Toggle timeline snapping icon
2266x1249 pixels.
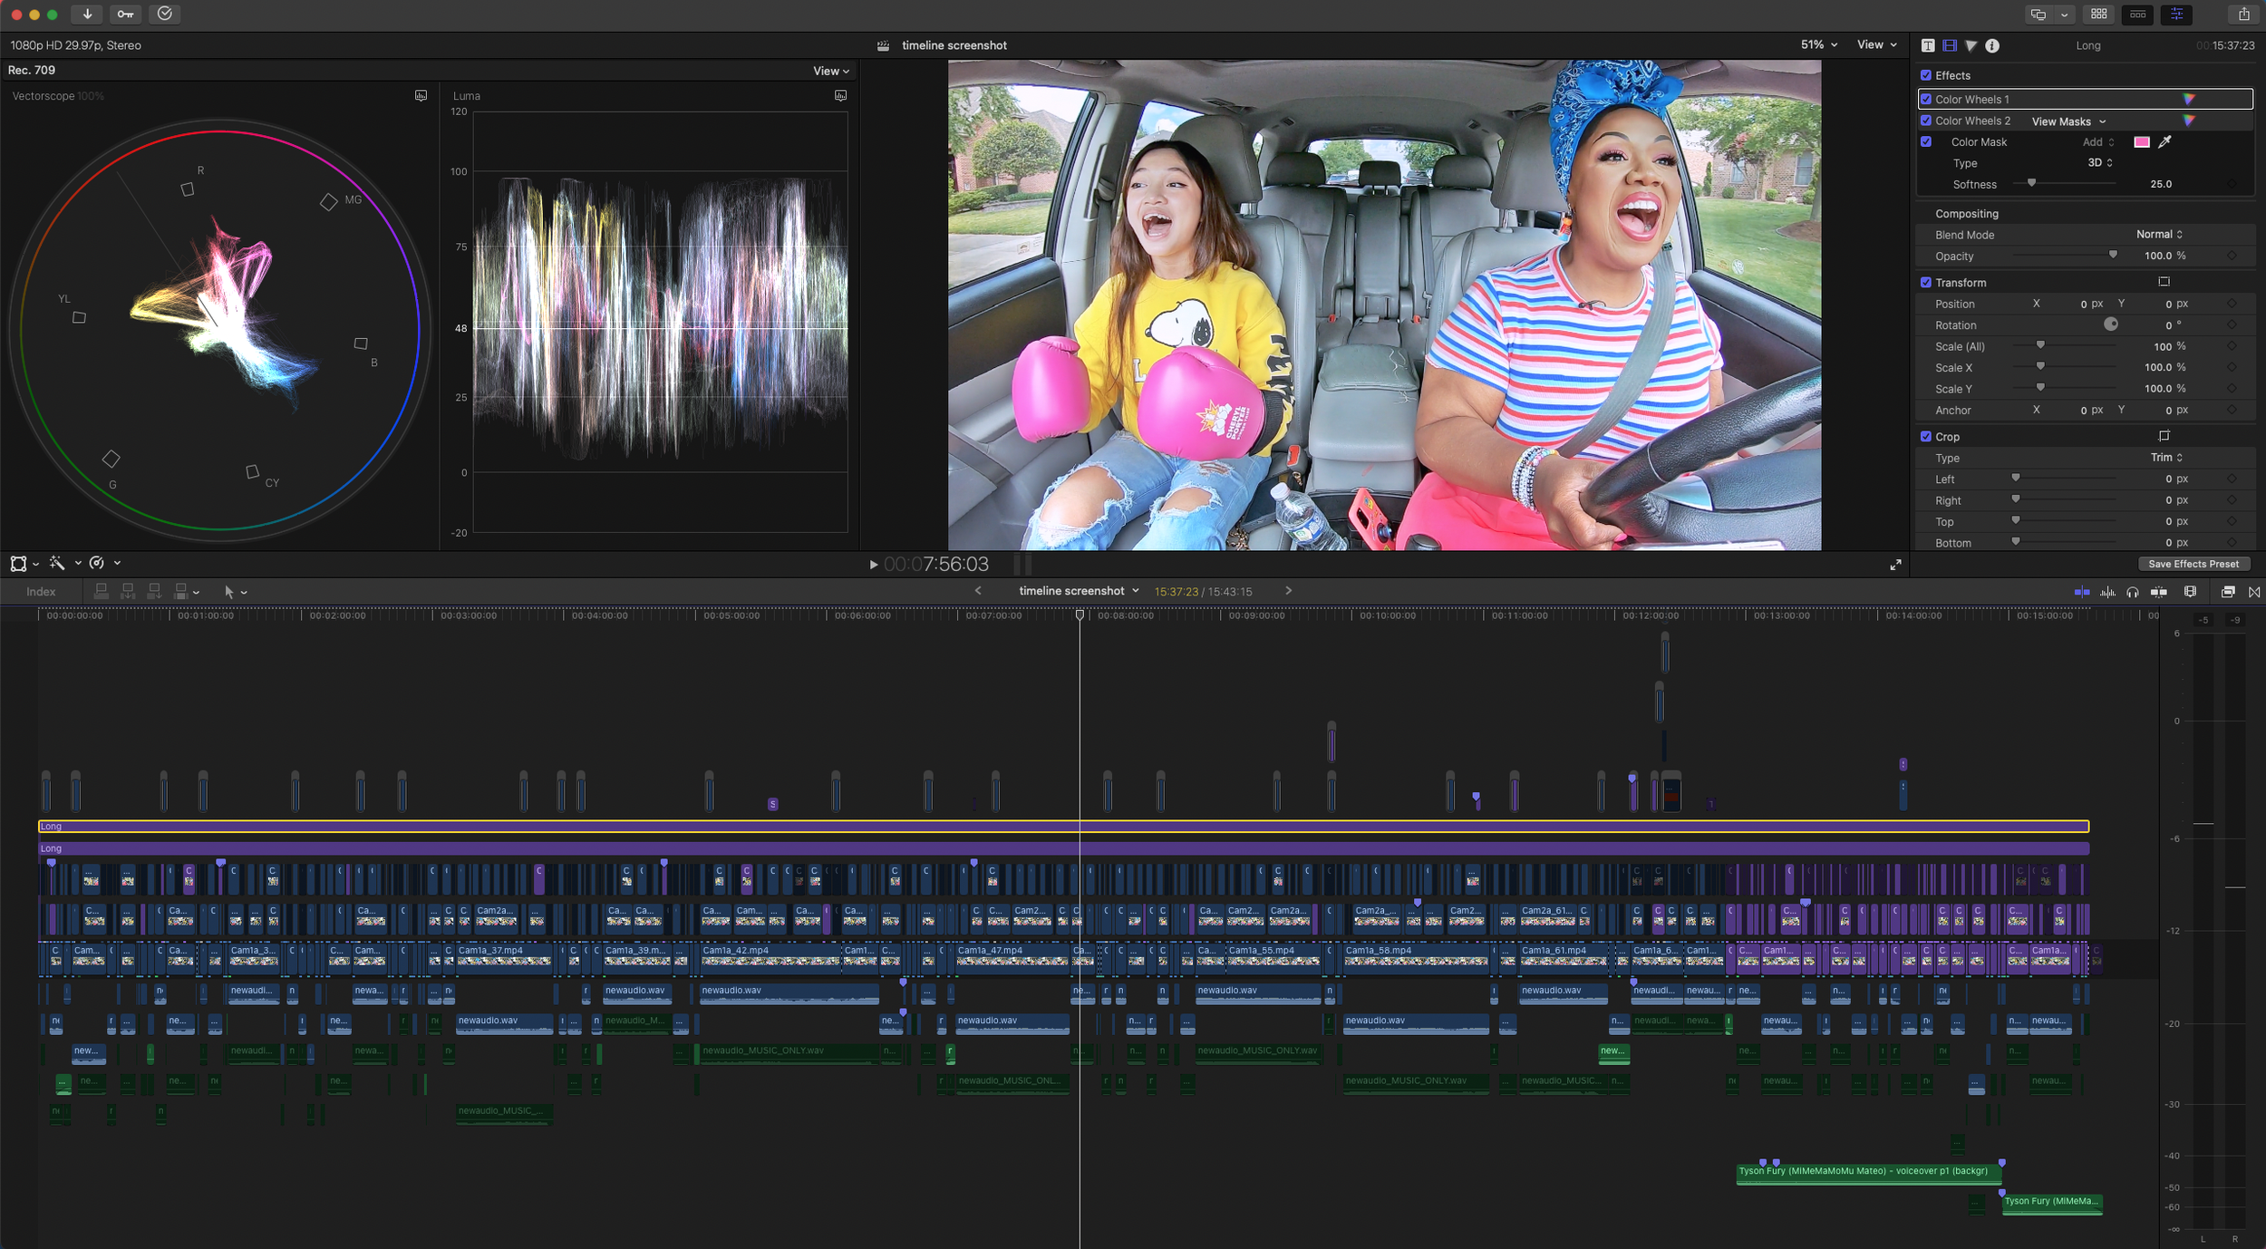[2082, 592]
